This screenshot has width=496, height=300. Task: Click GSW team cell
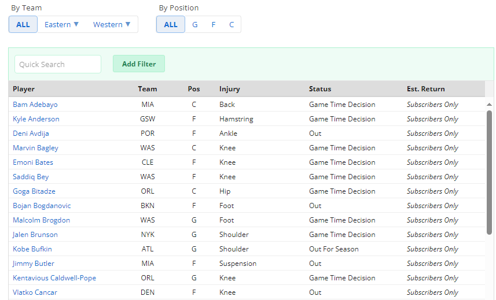click(148, 118)
